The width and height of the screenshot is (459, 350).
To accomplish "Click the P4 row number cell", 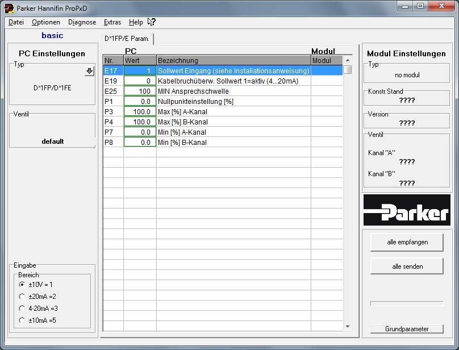I will point(113,122).
